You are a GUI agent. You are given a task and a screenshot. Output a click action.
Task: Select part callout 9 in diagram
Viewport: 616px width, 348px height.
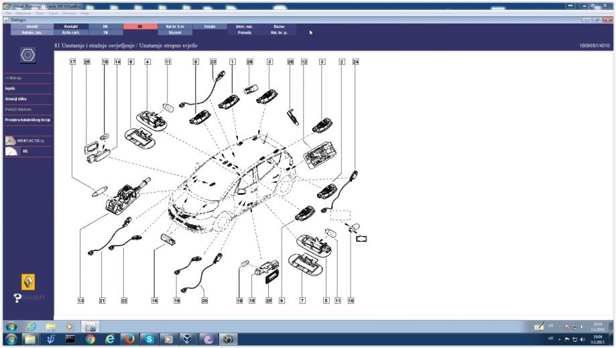pos(282,300)
